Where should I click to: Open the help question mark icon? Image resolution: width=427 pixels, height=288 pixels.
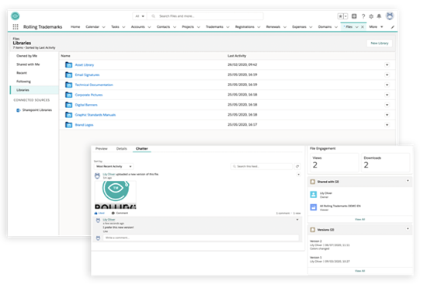click(363, 16)
